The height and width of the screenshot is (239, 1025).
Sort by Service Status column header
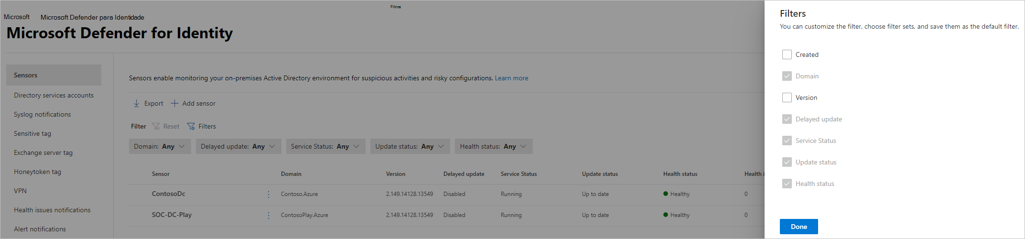[x=518, y=174]
